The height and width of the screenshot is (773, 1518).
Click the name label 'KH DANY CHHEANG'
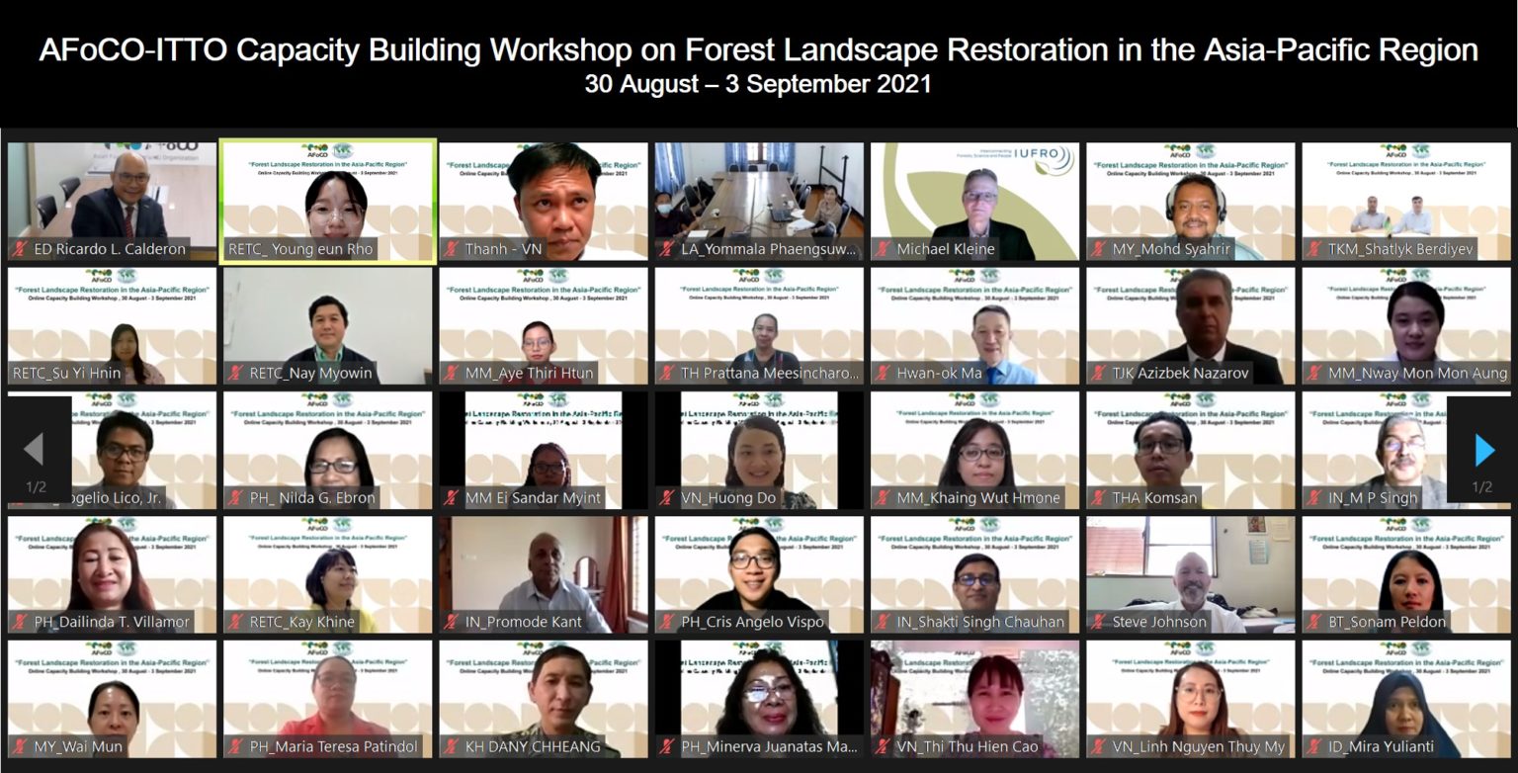pos(533,747)
